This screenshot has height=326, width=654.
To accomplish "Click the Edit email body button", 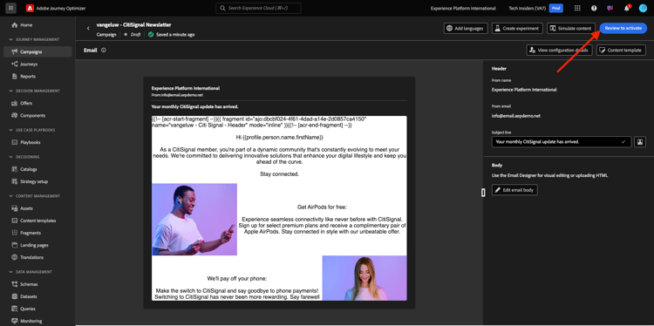I will tap(514, 190).
